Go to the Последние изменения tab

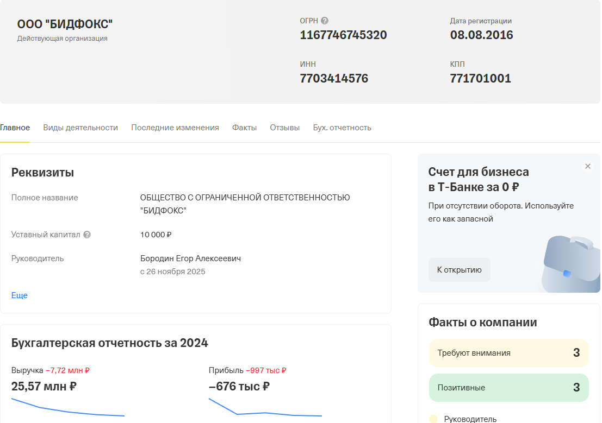click(175, 128)
